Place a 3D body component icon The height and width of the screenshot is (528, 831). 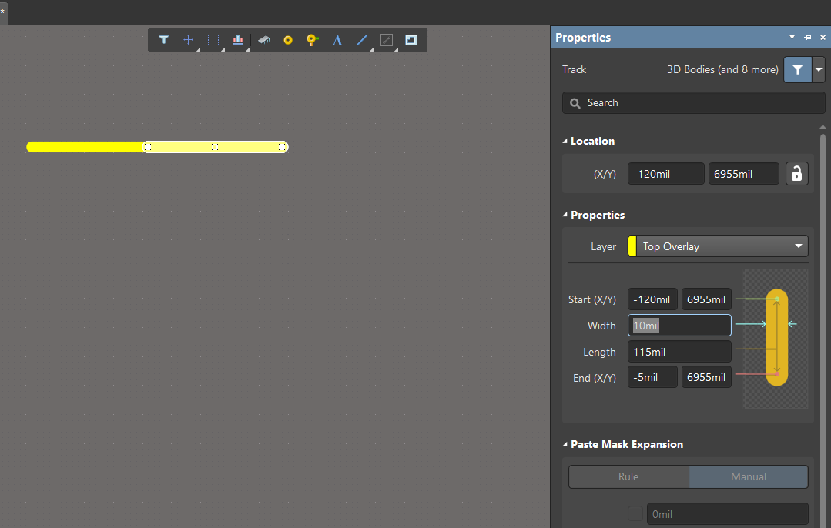pyautogui.click(x=263, y=40)
